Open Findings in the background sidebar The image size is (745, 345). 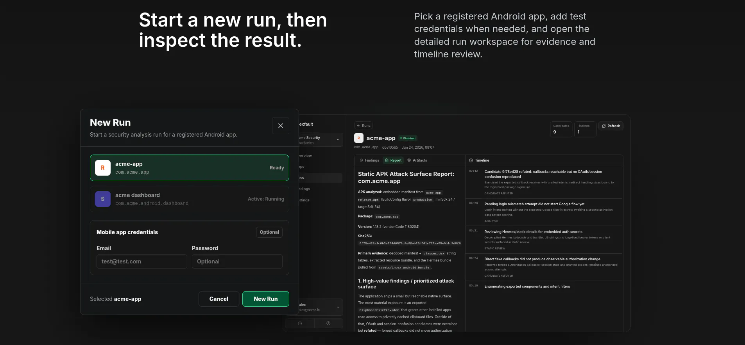[321, 189]
